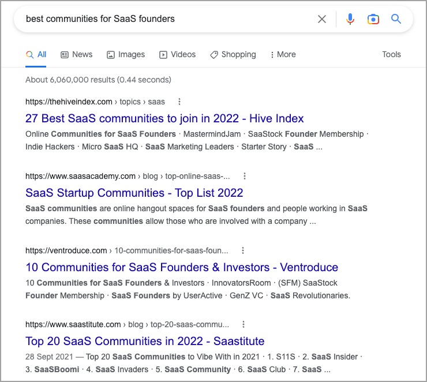Switch to the Shopping tab

point(233,54)
